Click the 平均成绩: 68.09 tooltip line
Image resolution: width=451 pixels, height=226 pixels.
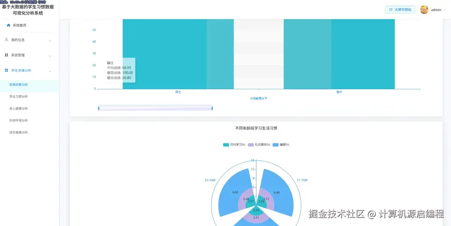[120, 68]
